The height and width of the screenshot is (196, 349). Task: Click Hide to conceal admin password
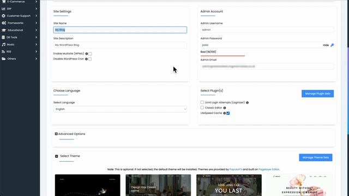326,45
